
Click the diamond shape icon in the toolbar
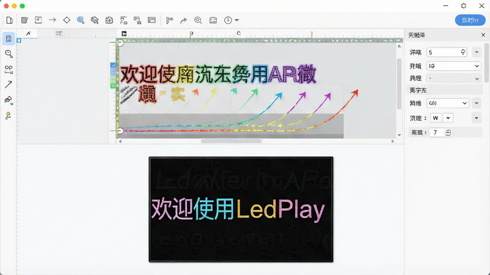pyautogui.click(x=67, y=20)
